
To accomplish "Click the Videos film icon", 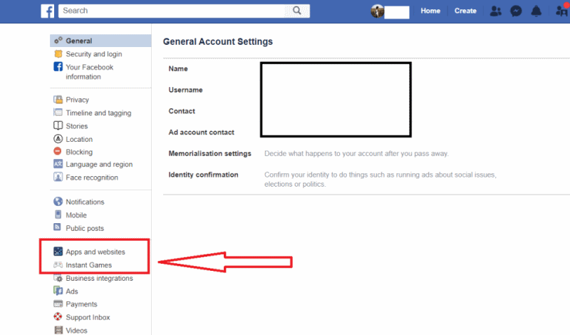I will [58, 330].
